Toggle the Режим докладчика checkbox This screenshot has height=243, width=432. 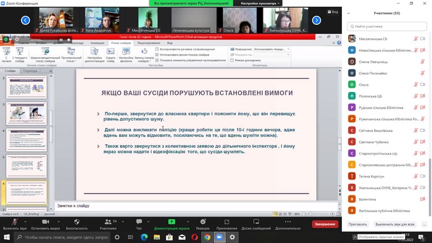pyautogui.click(x=232, y=60)
